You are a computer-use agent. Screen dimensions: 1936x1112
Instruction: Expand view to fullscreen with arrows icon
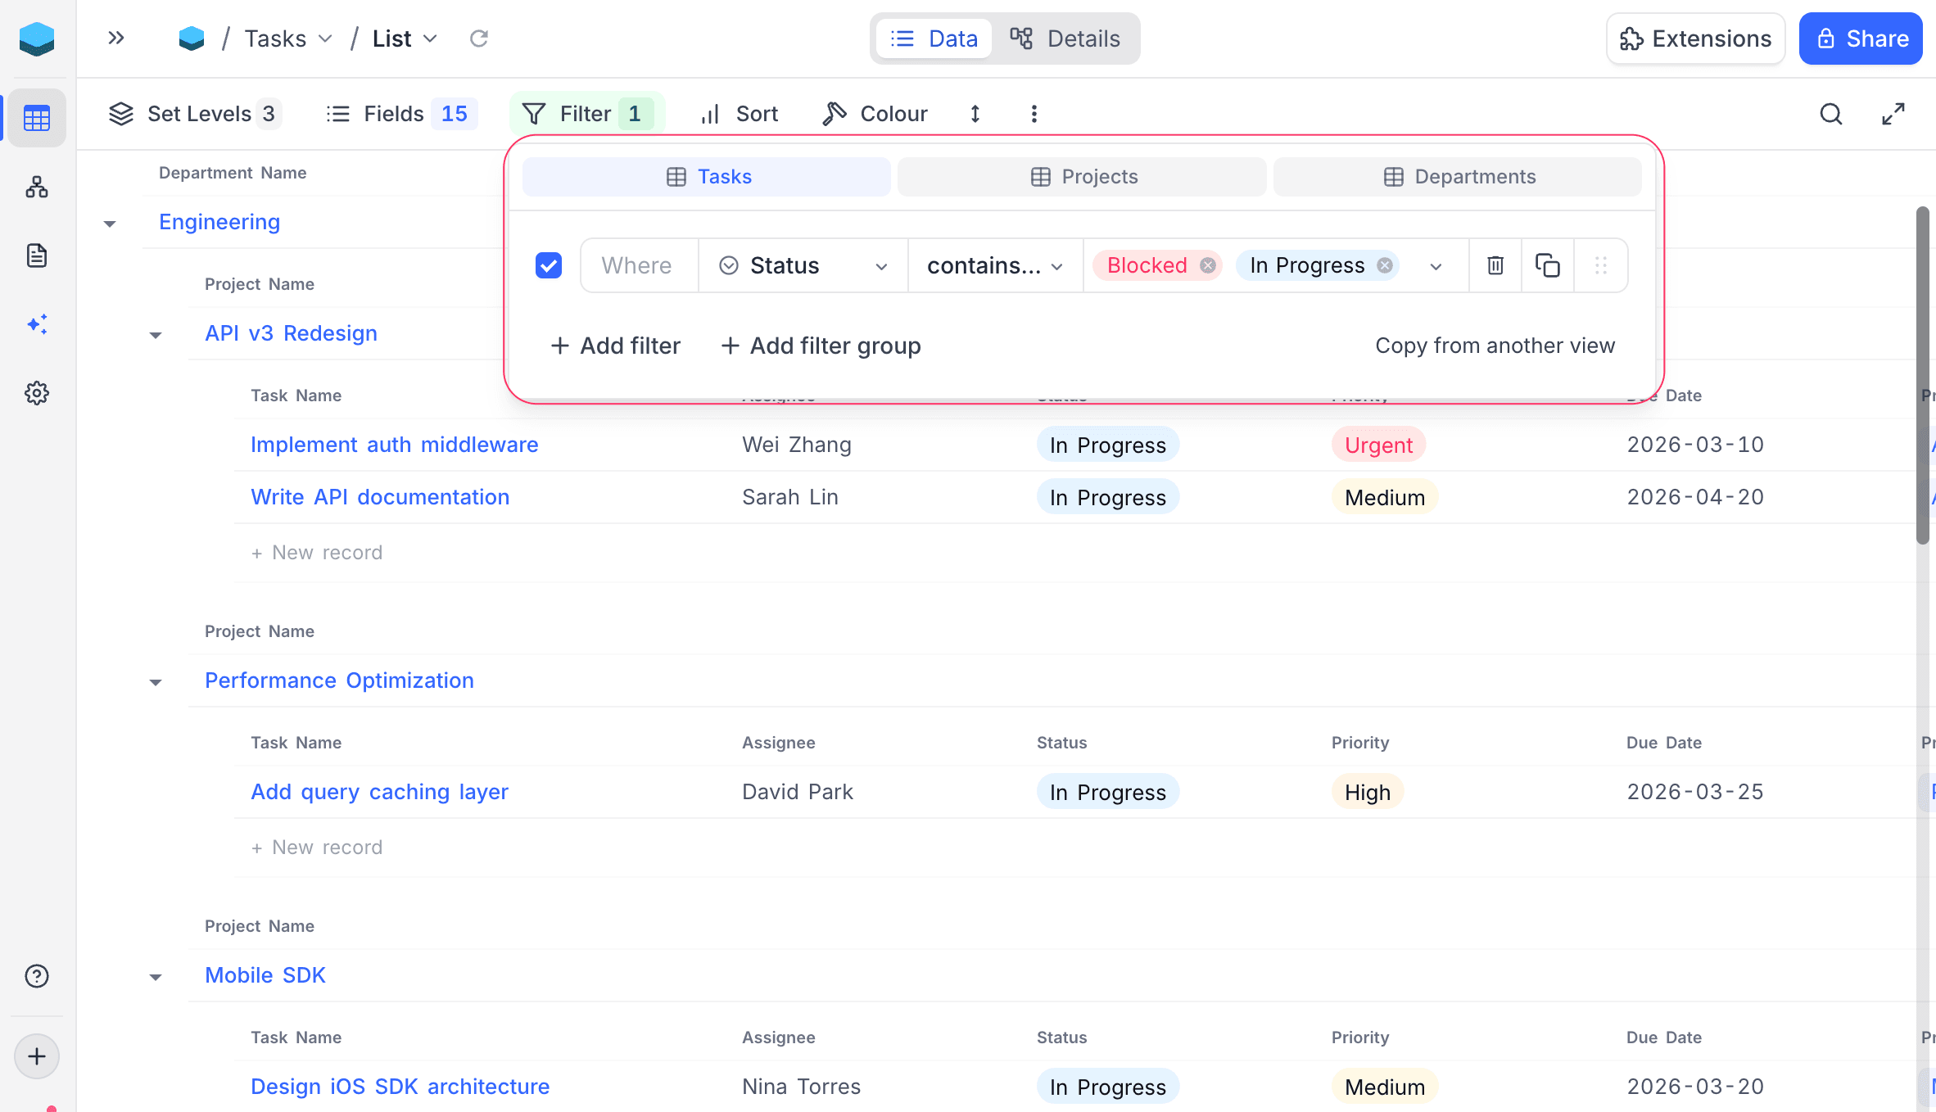[x=1893, y=114]
